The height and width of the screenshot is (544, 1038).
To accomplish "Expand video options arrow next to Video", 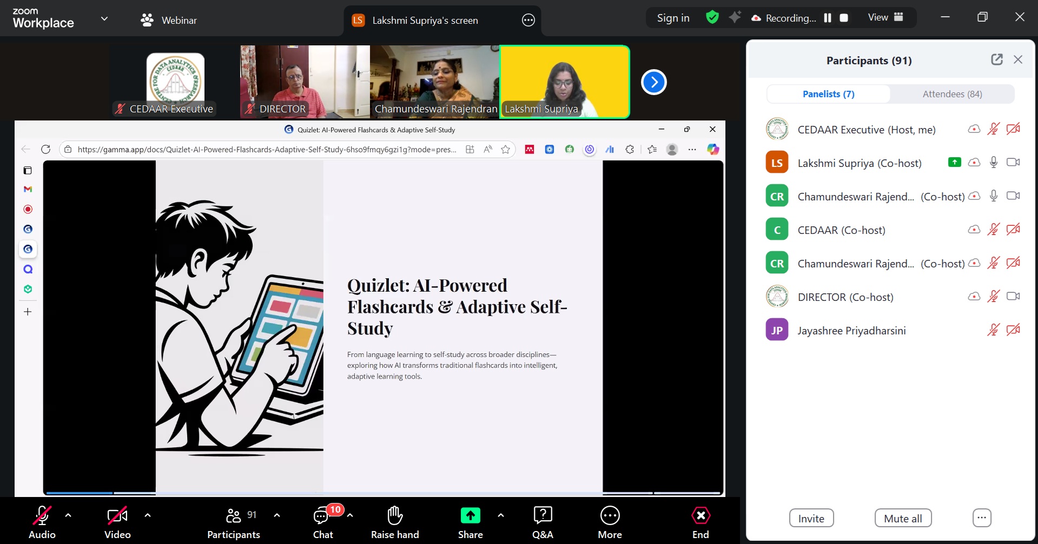I will click(148, 515).
